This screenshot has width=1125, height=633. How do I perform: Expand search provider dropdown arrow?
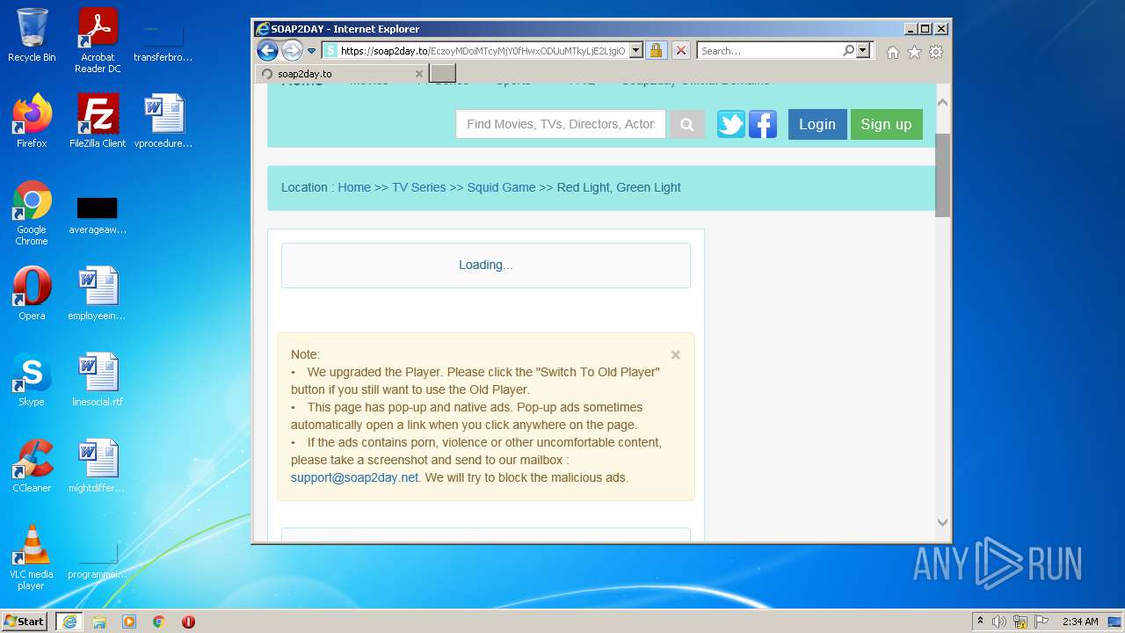pos(863,51)
